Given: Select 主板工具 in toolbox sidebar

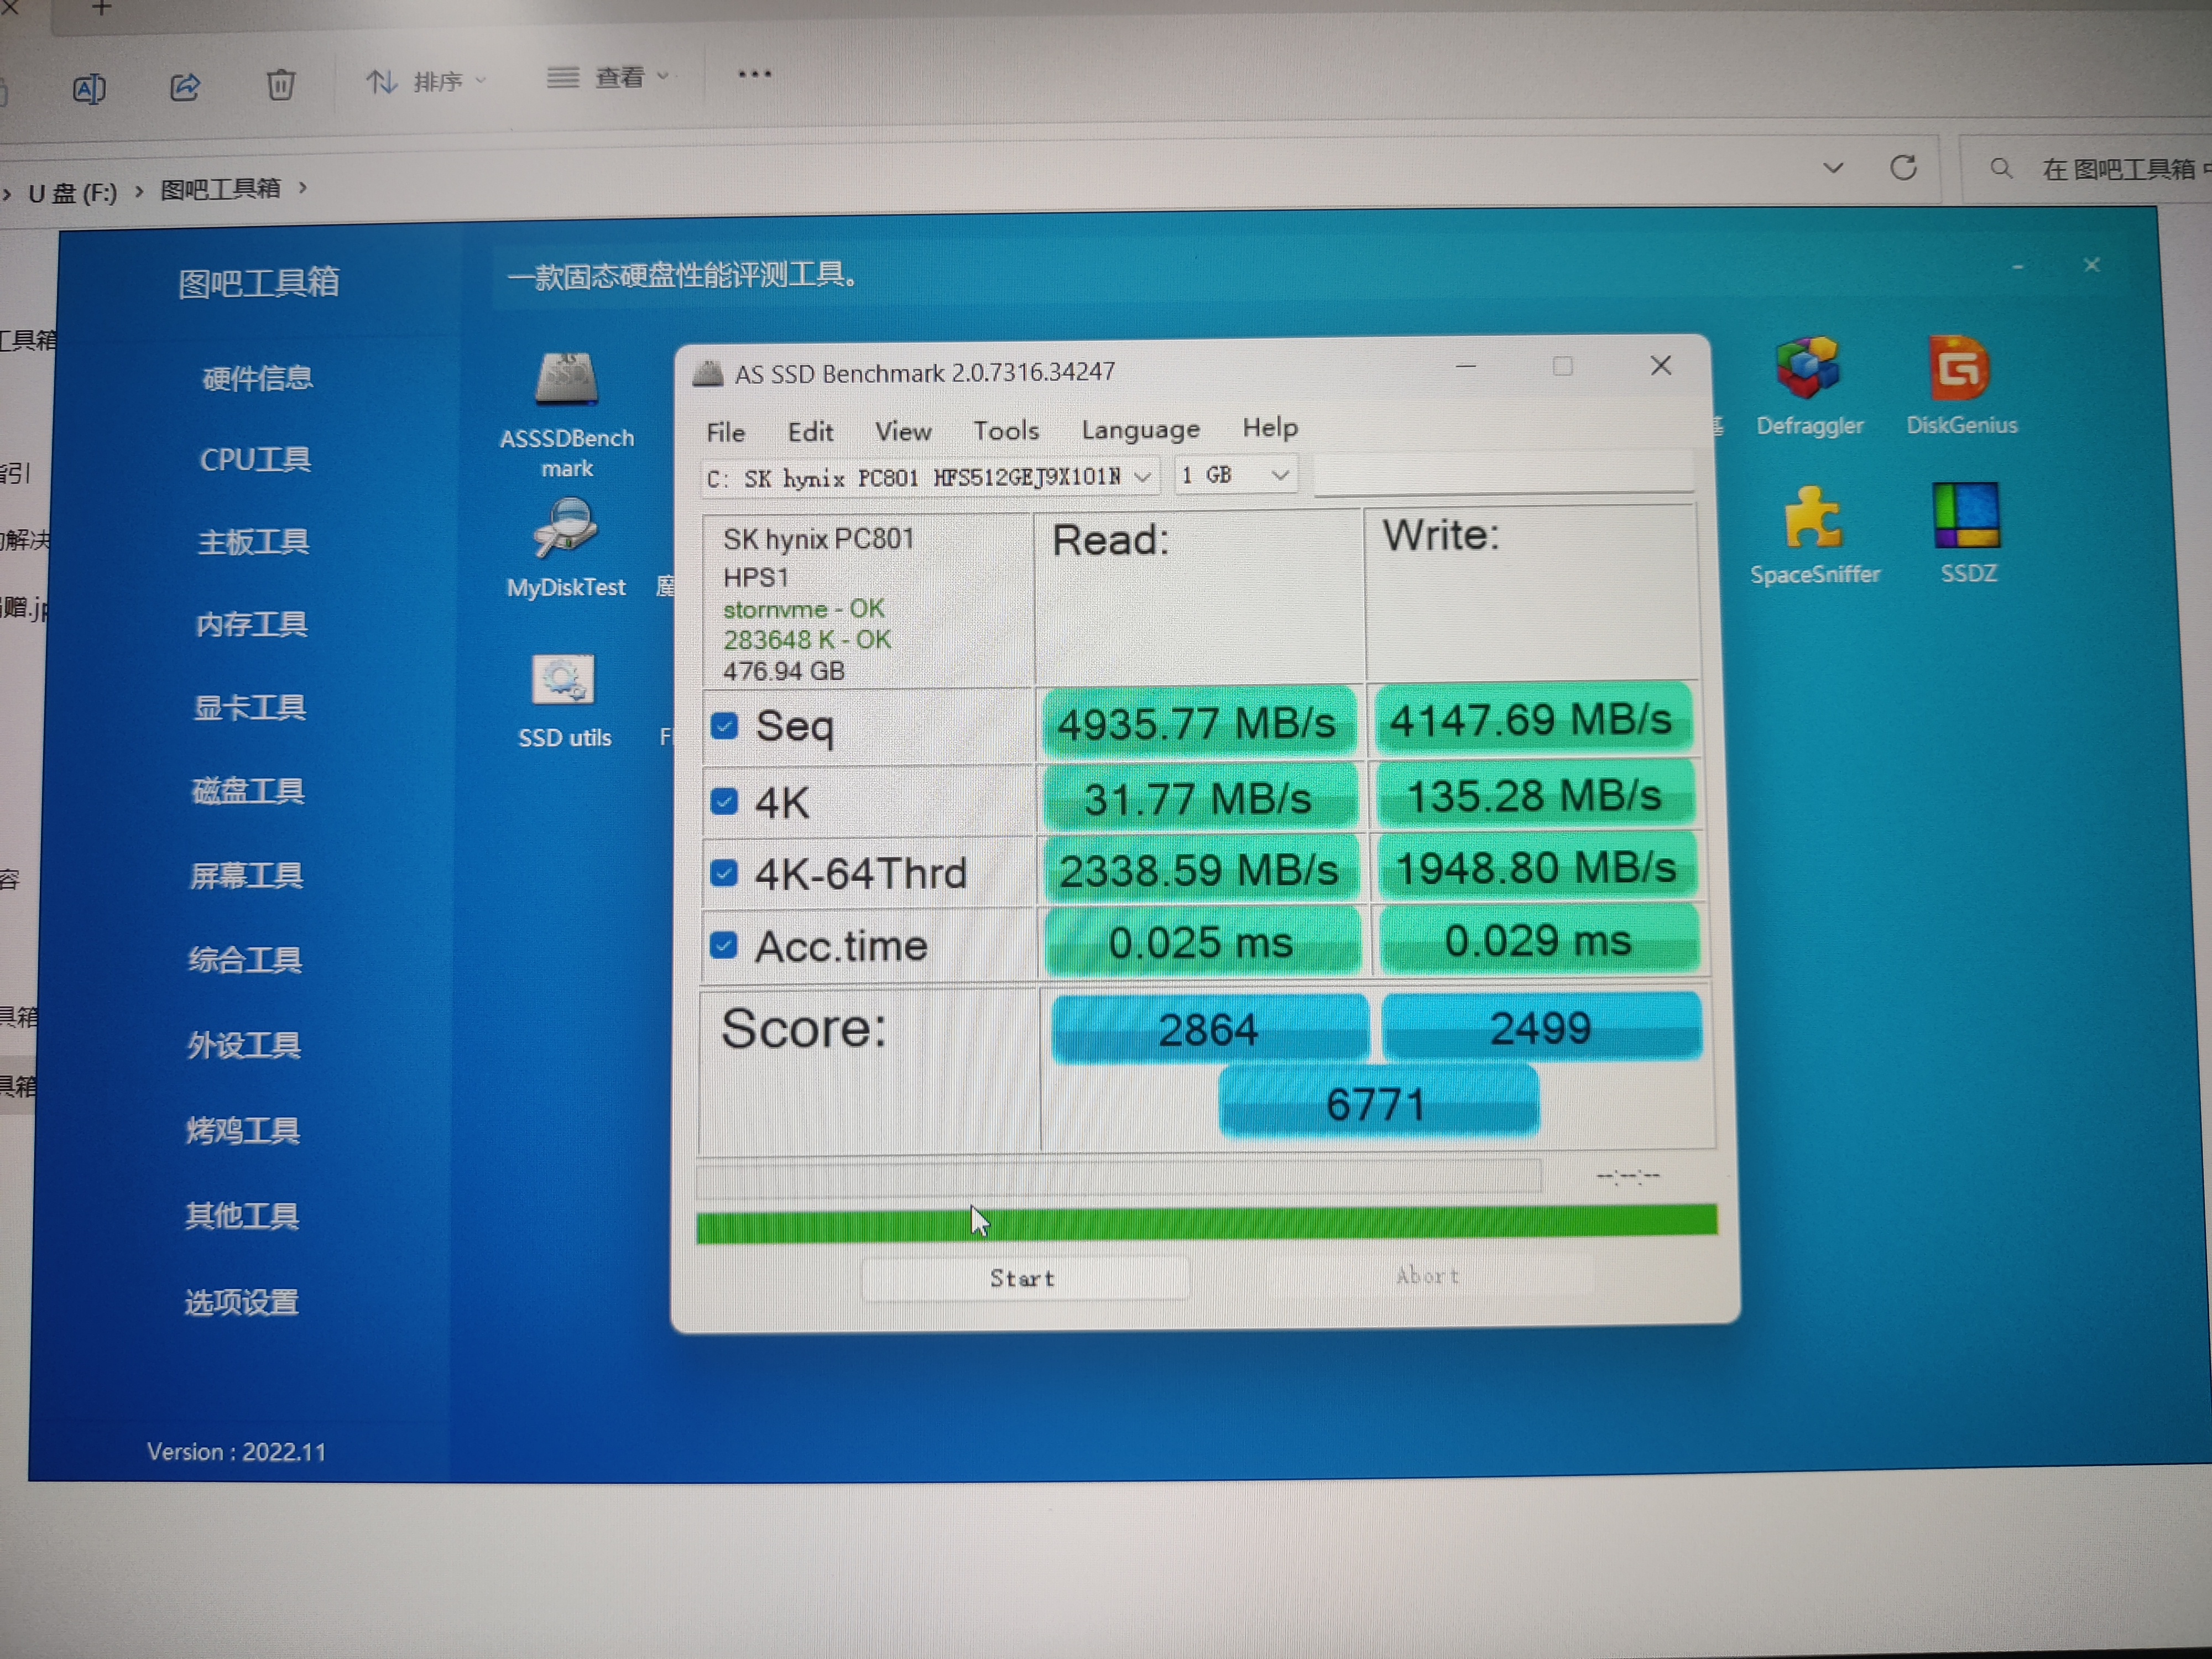Looking at the screenshot, I should tap(253, 541).
